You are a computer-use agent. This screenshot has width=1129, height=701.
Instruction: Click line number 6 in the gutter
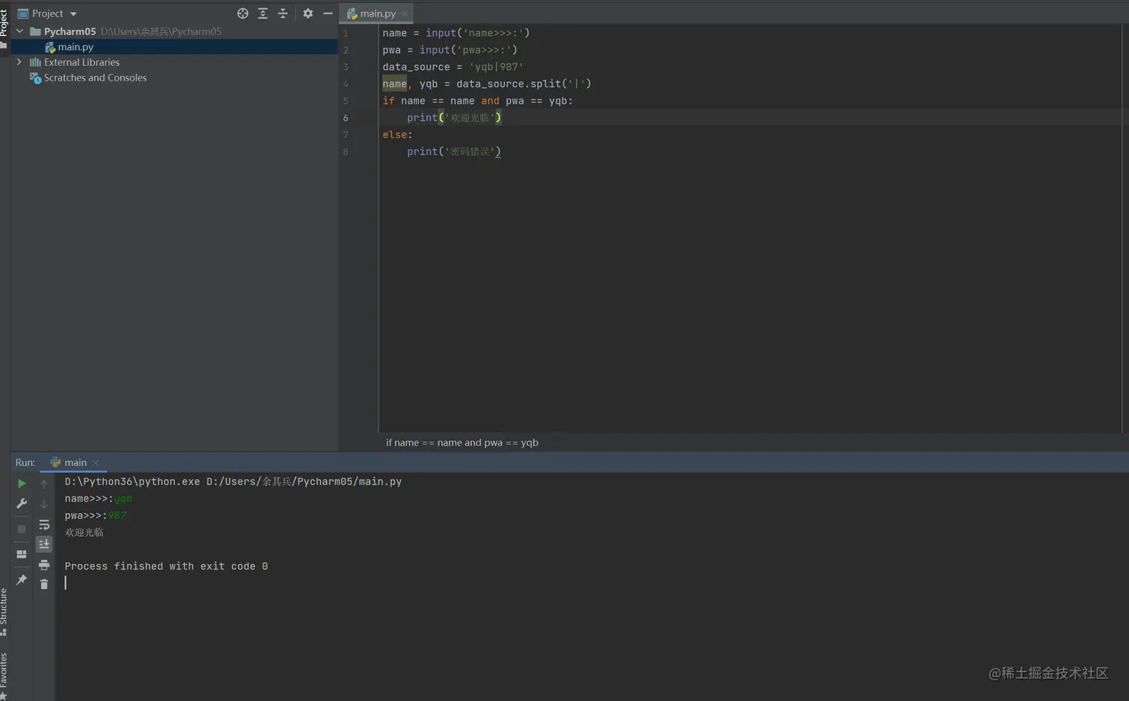tap(346, 118)
